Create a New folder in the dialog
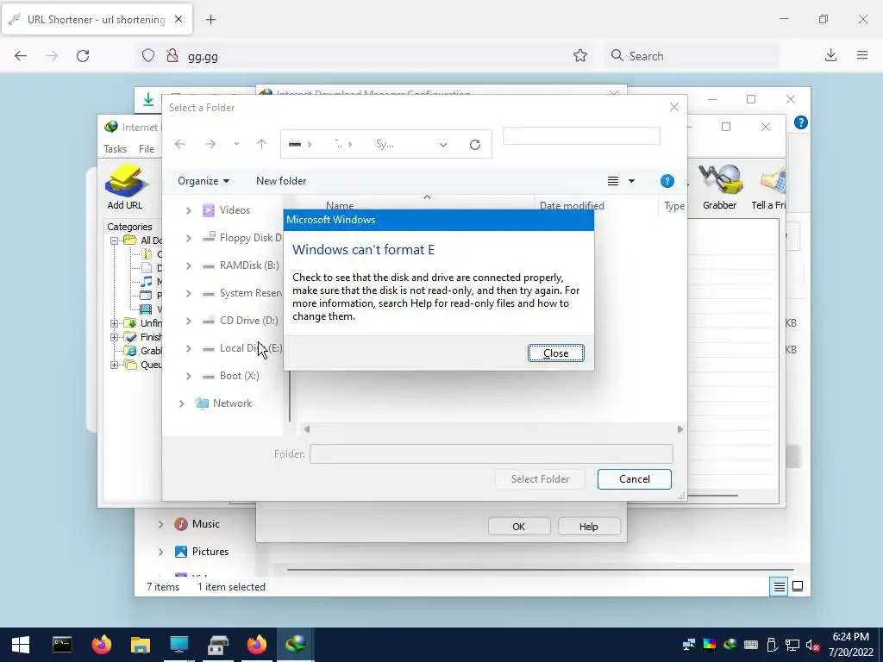This screenshot has width=883, height=662. click(x=281, y=181)
